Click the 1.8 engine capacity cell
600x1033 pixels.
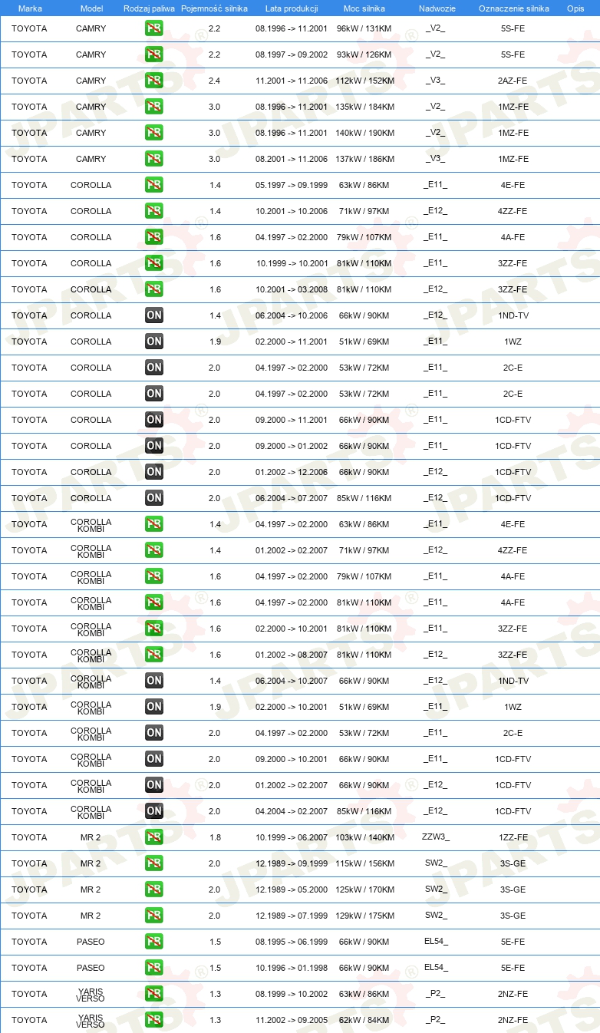[x=214, y=837]
